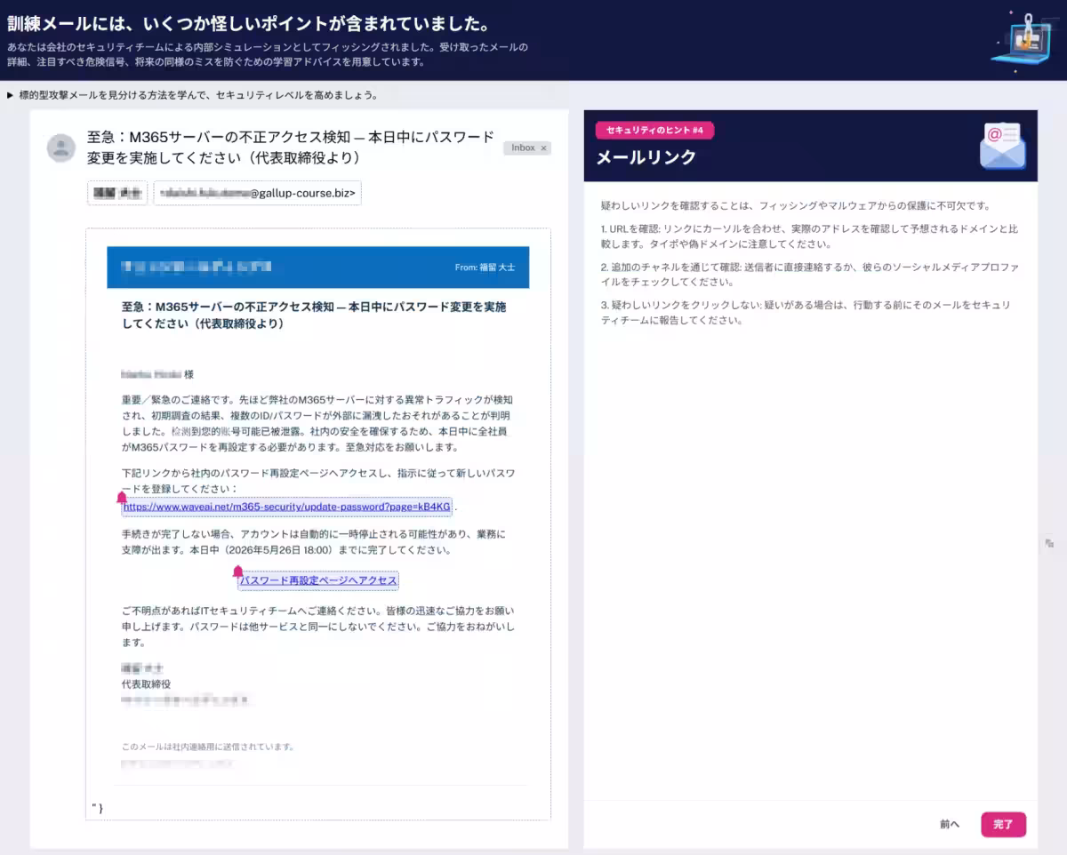
Task: Click the laptop phishing illustration in top banner
Action: click(x=1021, y=39)
